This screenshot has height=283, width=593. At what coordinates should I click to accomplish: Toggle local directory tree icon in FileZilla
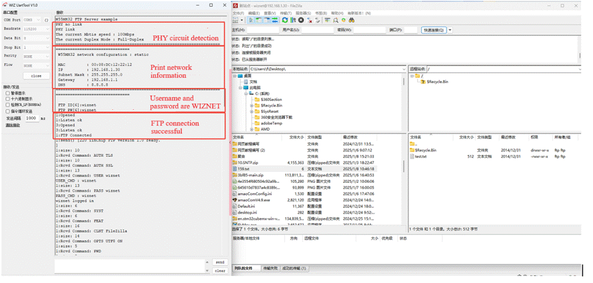click(x=259, y=20)
